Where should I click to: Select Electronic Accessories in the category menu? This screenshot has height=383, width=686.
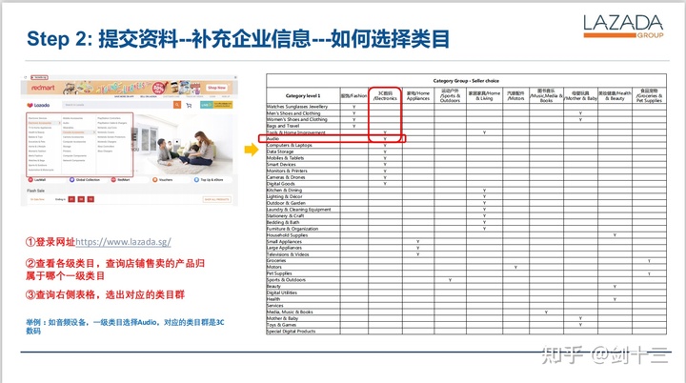[40, 123]
